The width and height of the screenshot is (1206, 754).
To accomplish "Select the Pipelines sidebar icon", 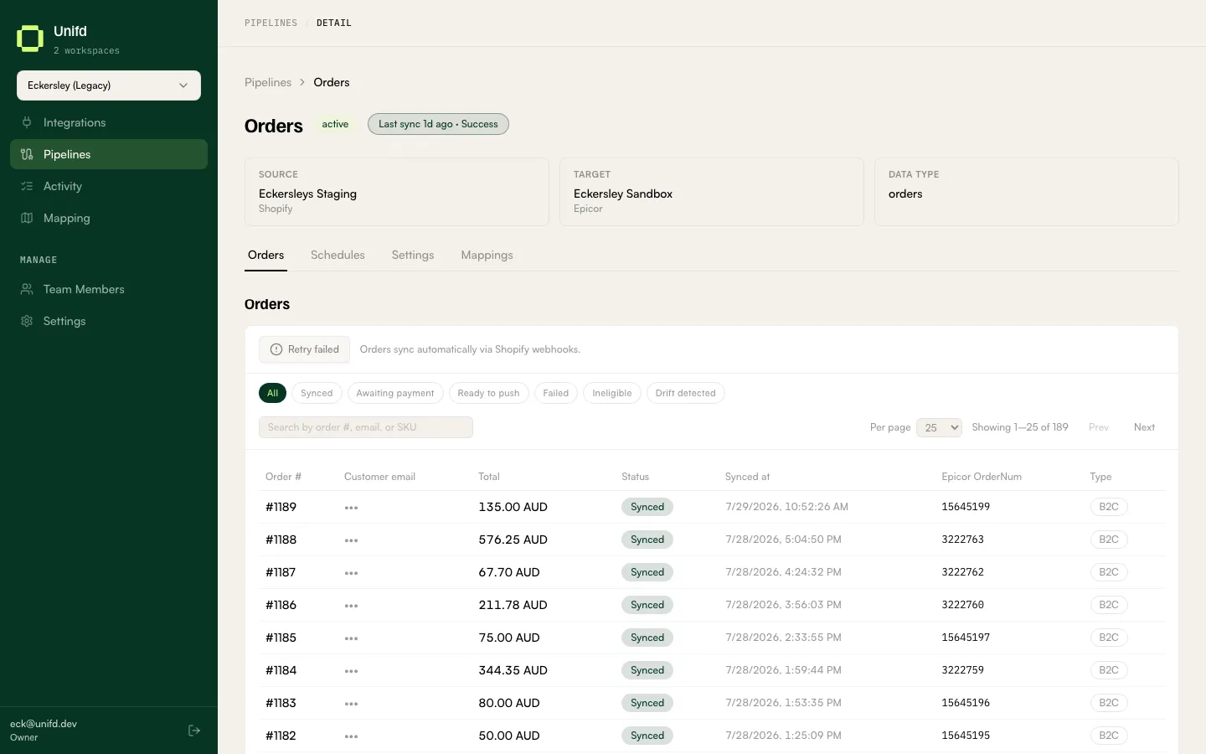I will click(27, 154).
